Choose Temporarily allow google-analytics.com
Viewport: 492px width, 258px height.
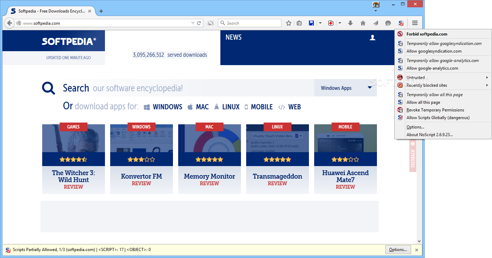pyautogui.click(x=443, y=61)
